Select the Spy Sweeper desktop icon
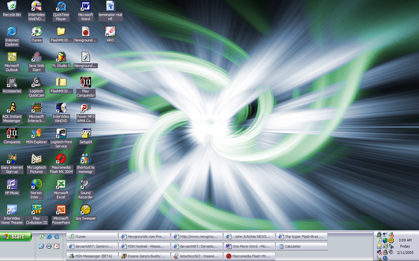Image resolution: width=419 pixels, height=261 pixels. [x=86, y=213]
